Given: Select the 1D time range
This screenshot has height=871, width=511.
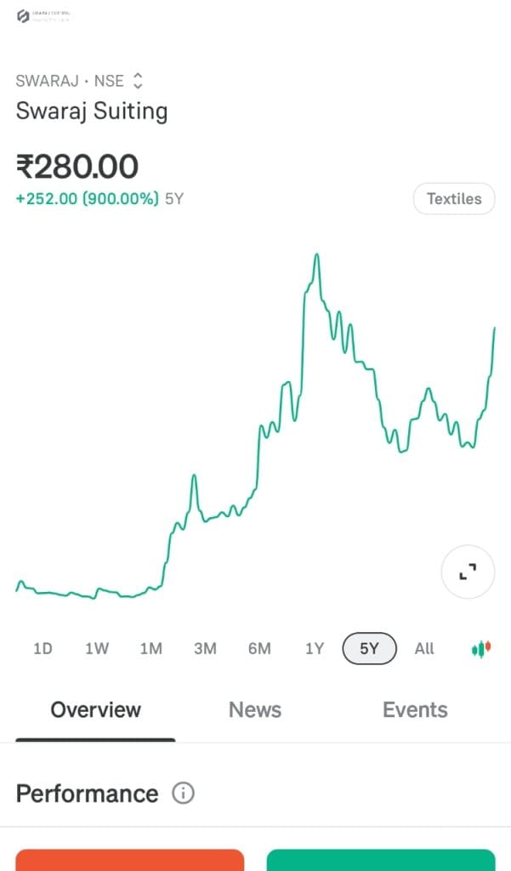Looking at the screenshot, I should [43, 649].
